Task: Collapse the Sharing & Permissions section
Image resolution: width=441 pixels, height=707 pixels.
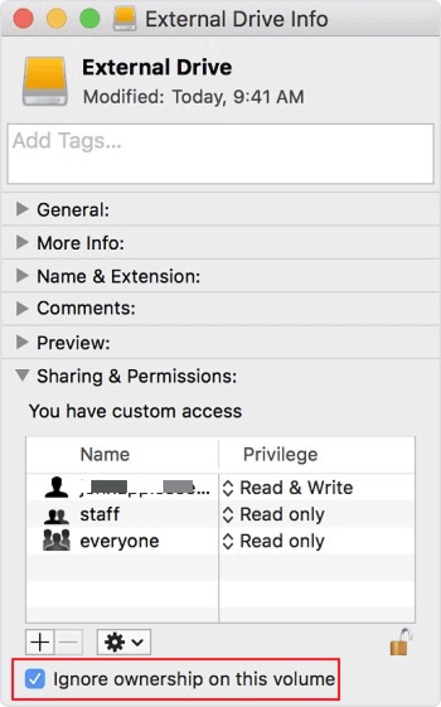Action: (x=22, y=375)
